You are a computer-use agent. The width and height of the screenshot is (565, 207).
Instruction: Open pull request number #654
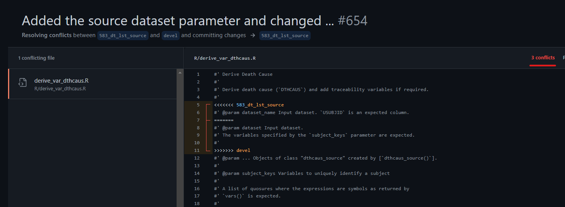tap(352, 21)
